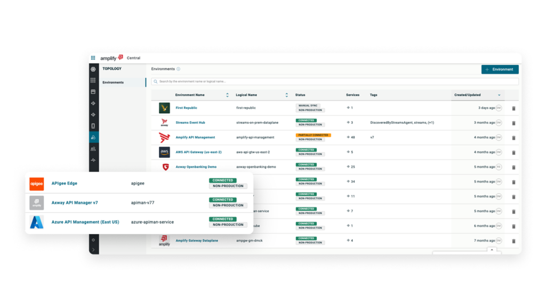The height and width of the screenshot is (307, 546).
Task: Open the activity pulse icon in the sidebar
Action: click(x=93, y=160)
